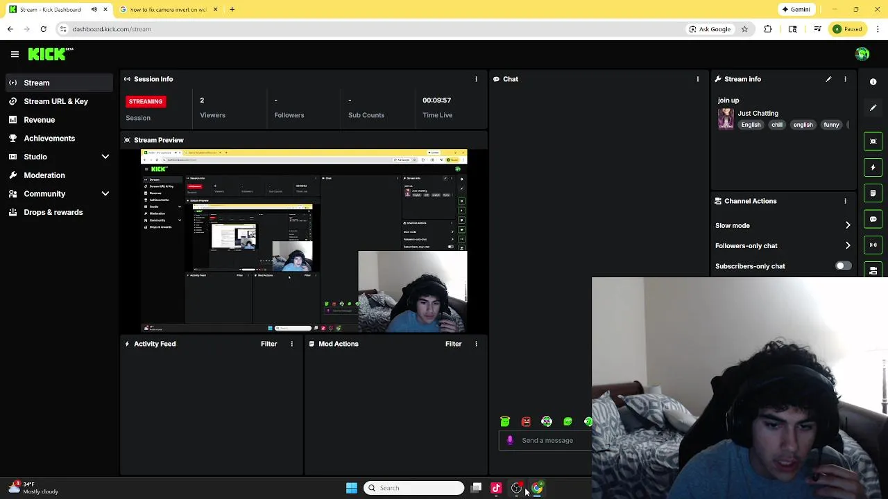Switch to the 'how to fix camera invert' tab
The height and width of the screenshot is (499, 888).
coord(168,10)
